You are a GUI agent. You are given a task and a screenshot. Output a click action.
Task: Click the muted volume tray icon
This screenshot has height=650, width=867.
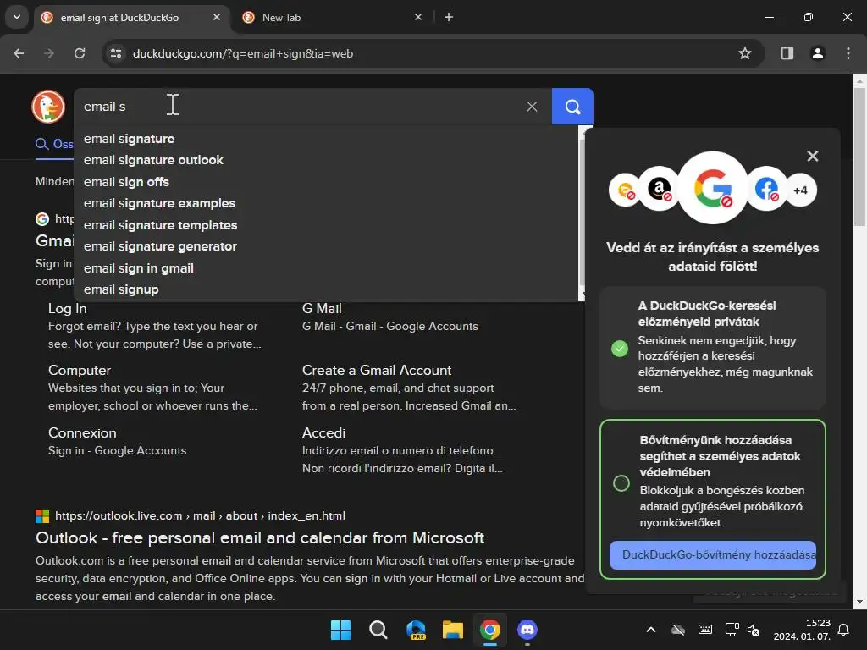point(754,630)
